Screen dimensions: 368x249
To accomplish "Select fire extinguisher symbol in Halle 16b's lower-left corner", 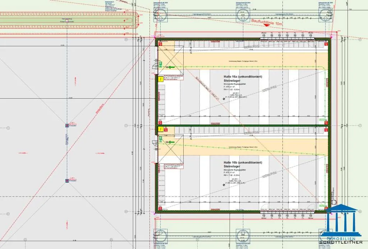I will tap(160, 208).
